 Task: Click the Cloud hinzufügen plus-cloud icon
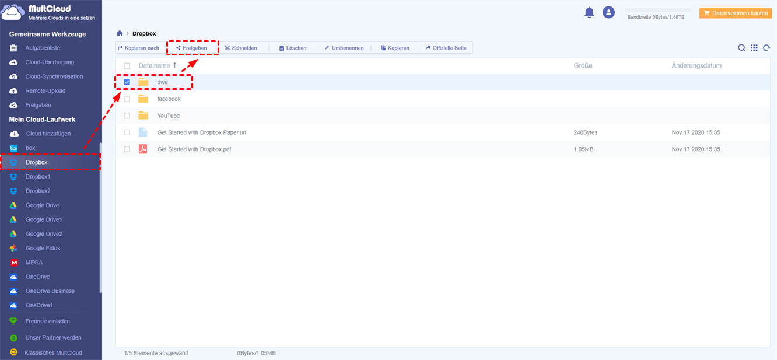click(x=13, y=134)
